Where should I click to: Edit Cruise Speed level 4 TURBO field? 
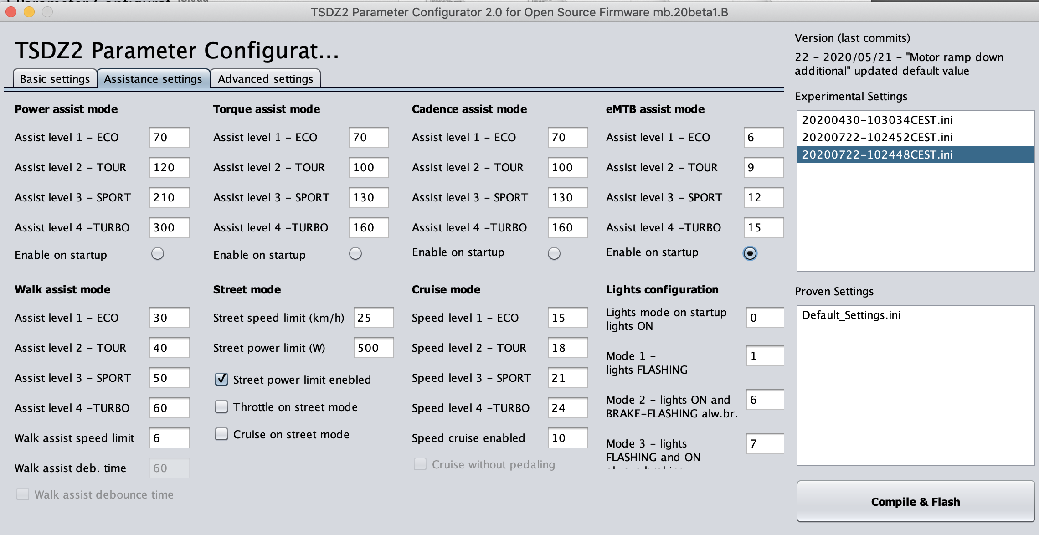click(x=567, y=408)
